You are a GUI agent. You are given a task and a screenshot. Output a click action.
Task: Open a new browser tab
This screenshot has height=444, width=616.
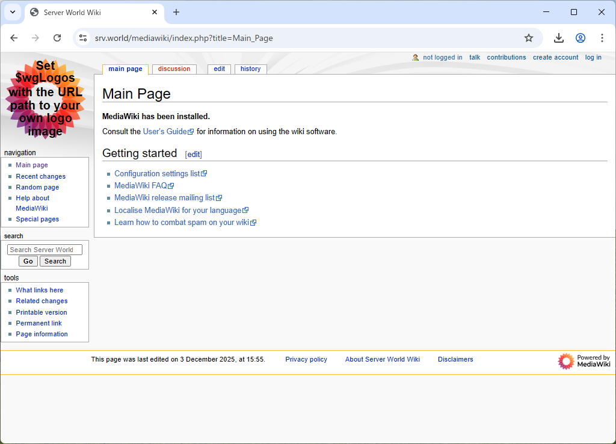176,12
